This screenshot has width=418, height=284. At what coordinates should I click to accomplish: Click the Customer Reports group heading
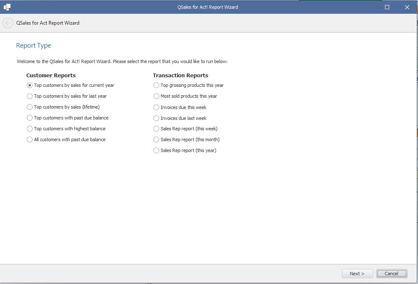tap(51, 76)
